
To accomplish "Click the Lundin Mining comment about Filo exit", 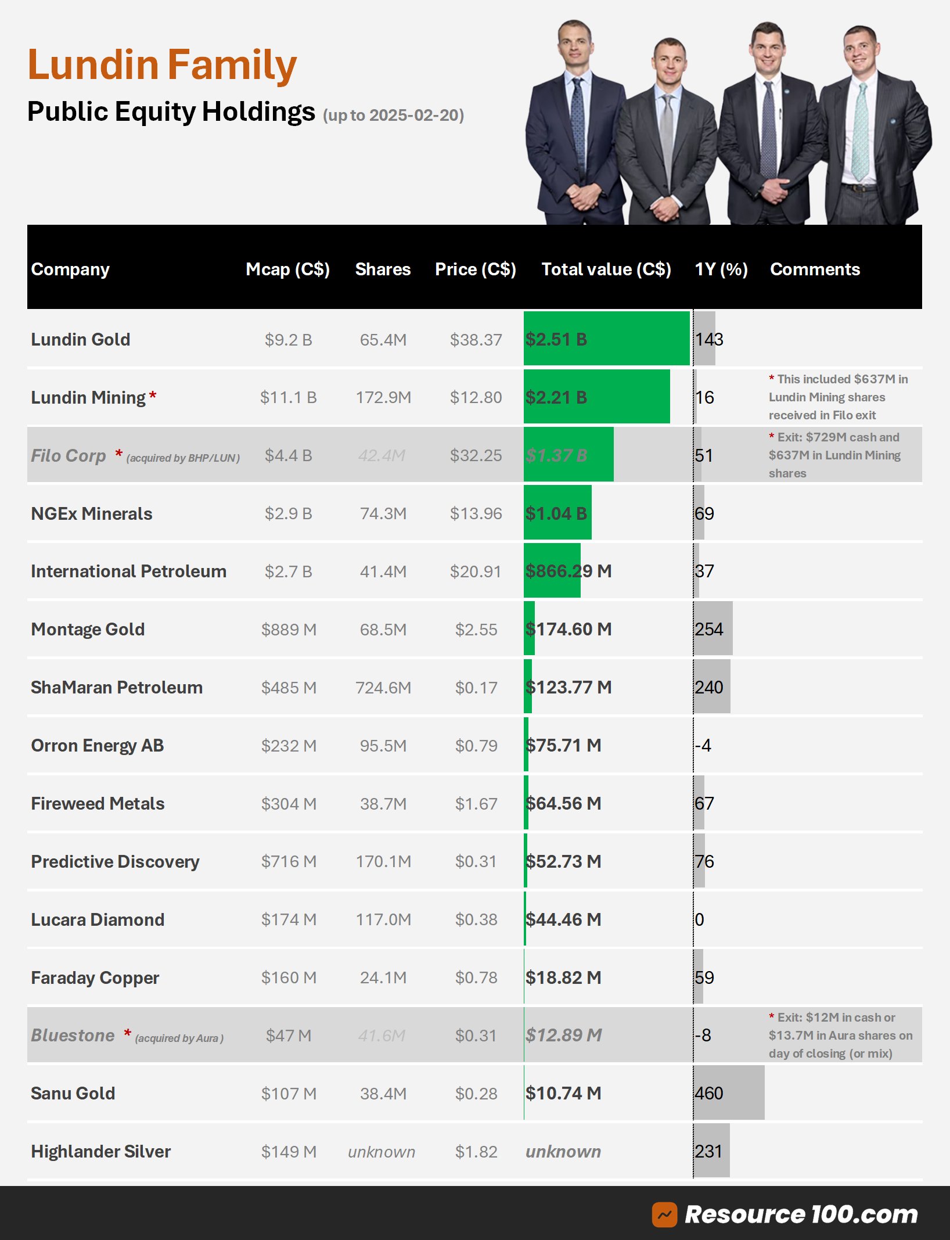I will 838,397.
